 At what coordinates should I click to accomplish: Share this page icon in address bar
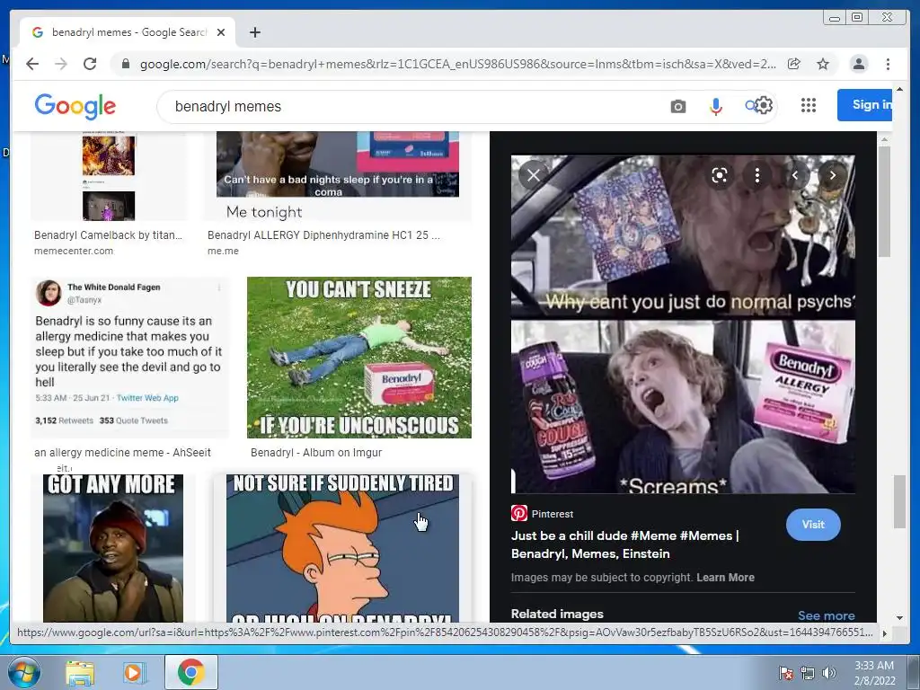[x=794, y=64]
